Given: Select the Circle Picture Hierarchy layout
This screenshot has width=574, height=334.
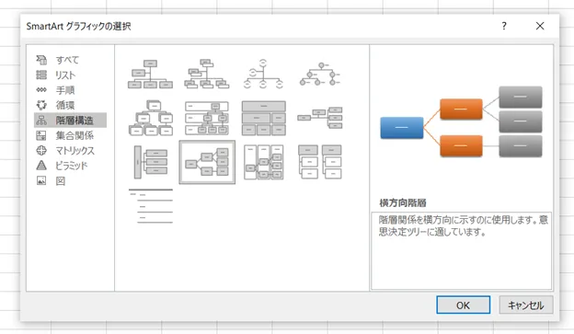Looking at the screenshot, I should point(320,75).
